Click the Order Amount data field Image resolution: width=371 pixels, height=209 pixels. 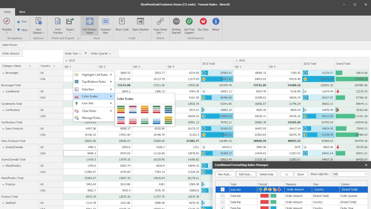pyautogui.click(x=12, y=53)
